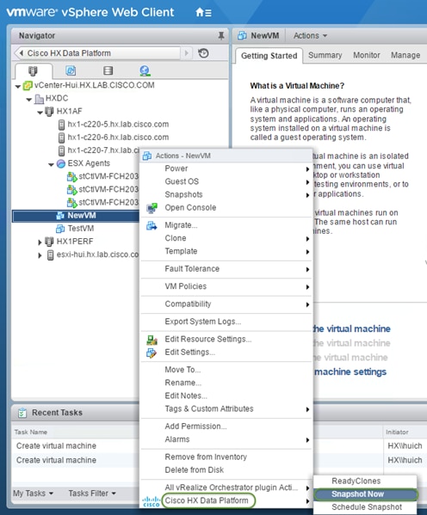
Task: Open the VM Policies submenu
Action: coord(226,286)
